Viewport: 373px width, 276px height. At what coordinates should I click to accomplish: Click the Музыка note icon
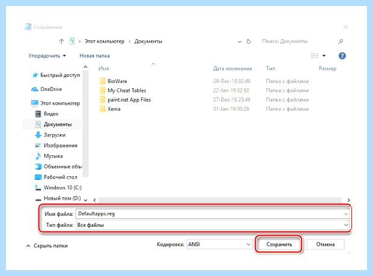coord(38,156)
